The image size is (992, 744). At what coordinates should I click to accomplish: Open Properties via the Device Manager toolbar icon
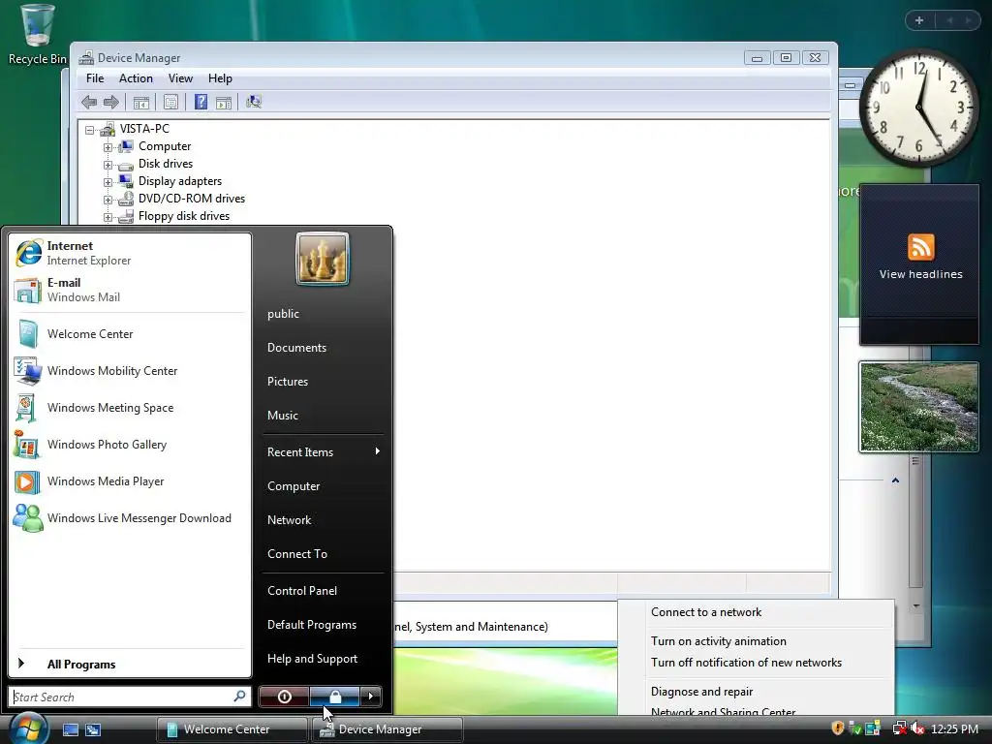pos(170,102)
